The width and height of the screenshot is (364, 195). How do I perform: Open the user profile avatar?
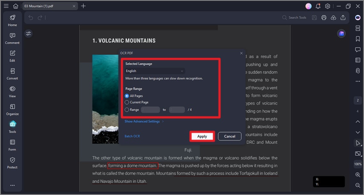click(x=308, y=6)
